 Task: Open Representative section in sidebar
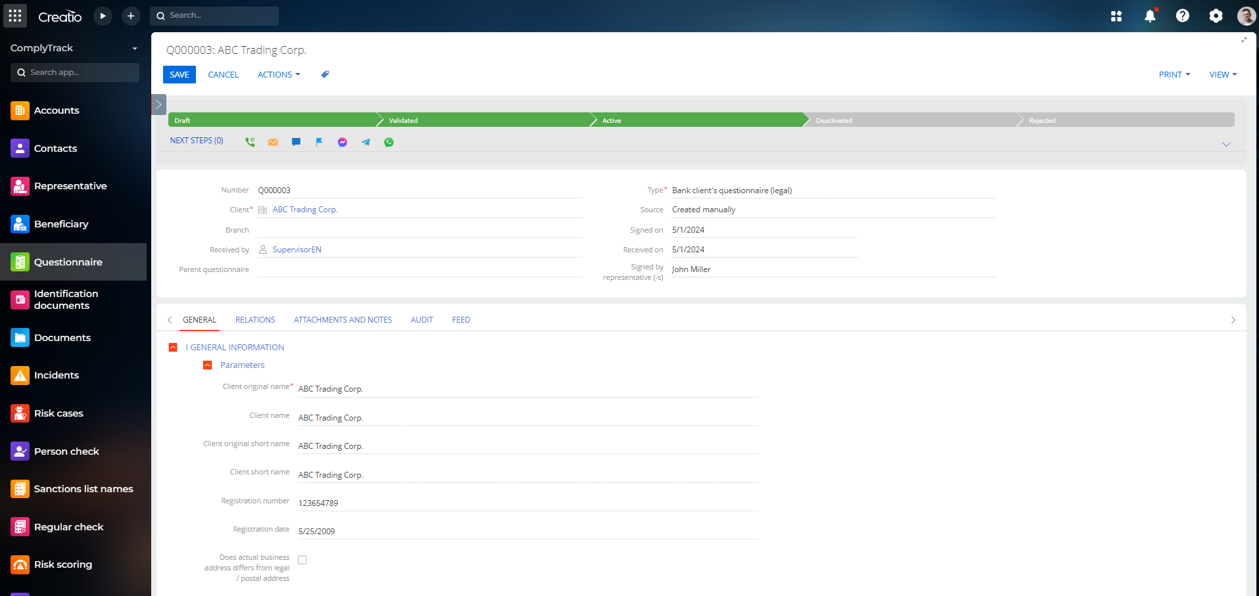point(74,186)
